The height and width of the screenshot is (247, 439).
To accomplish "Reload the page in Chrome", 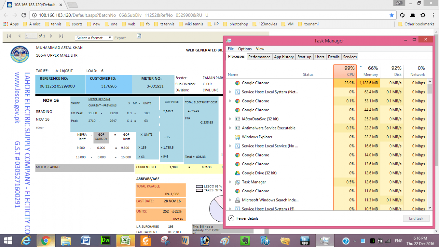I will point(24,15).
